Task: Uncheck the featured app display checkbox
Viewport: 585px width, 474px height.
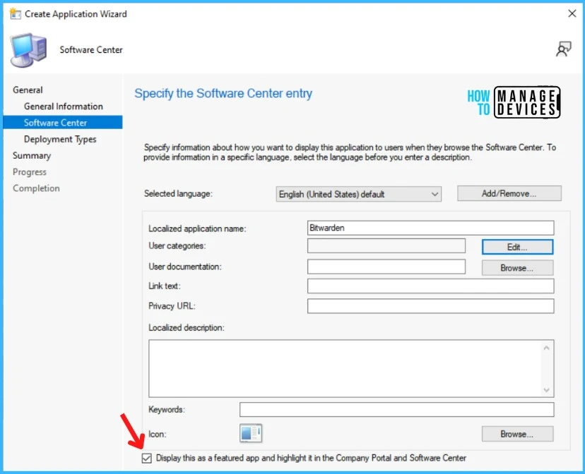Action: (x=147, y=458)
